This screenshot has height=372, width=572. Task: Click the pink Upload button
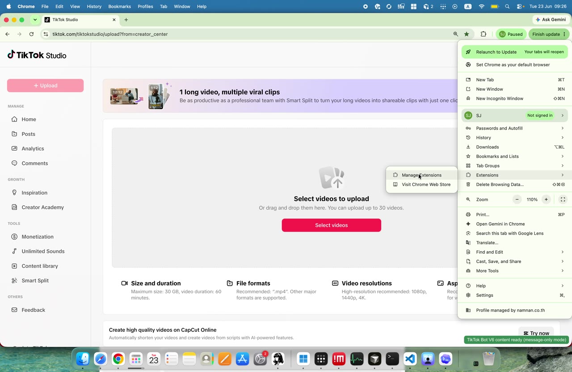(x=45, y=85)
